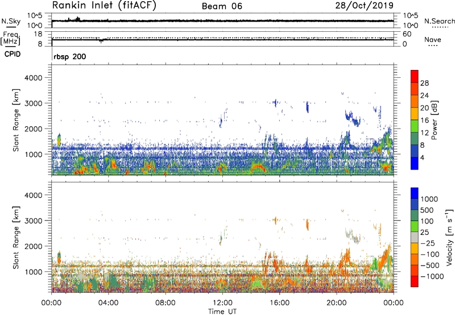Click the "20:00" time axis label

[336, 303]
